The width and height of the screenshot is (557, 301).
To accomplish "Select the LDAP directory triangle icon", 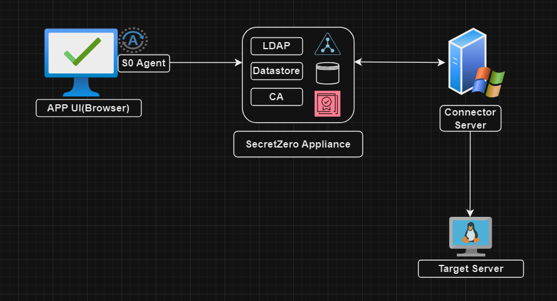I will click(328, 44).
